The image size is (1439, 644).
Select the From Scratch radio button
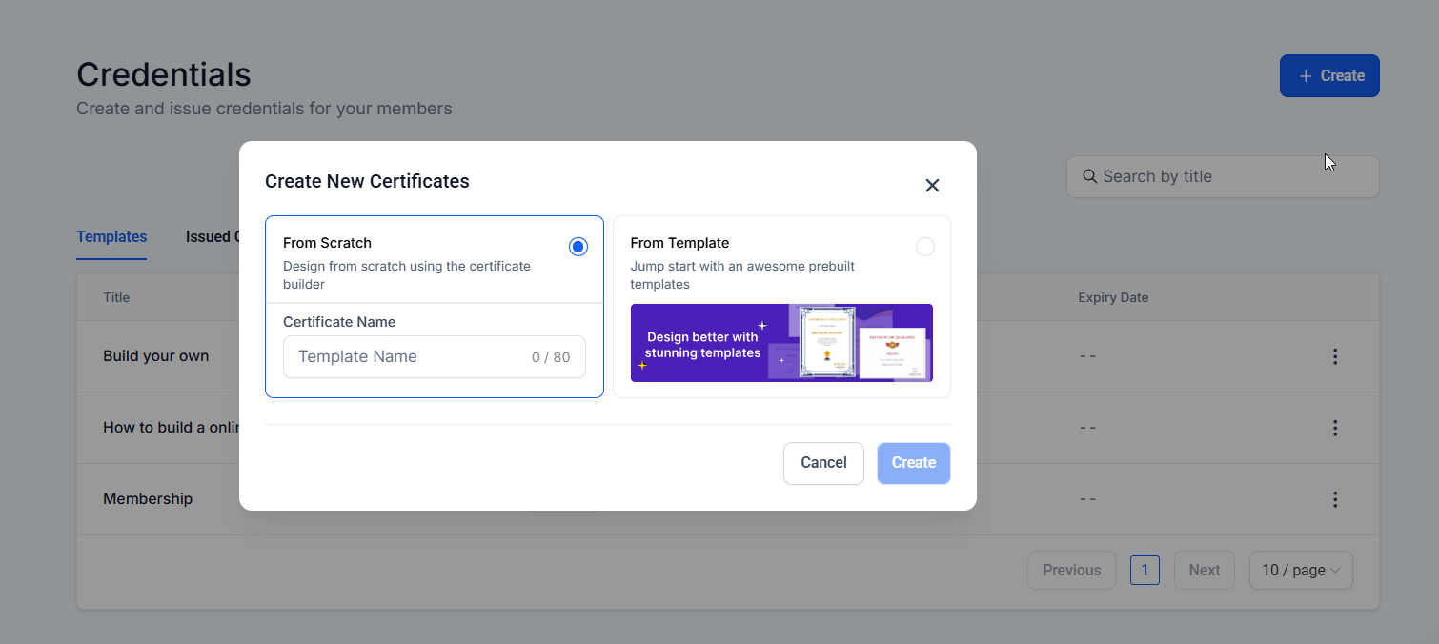tap(578, 247)
